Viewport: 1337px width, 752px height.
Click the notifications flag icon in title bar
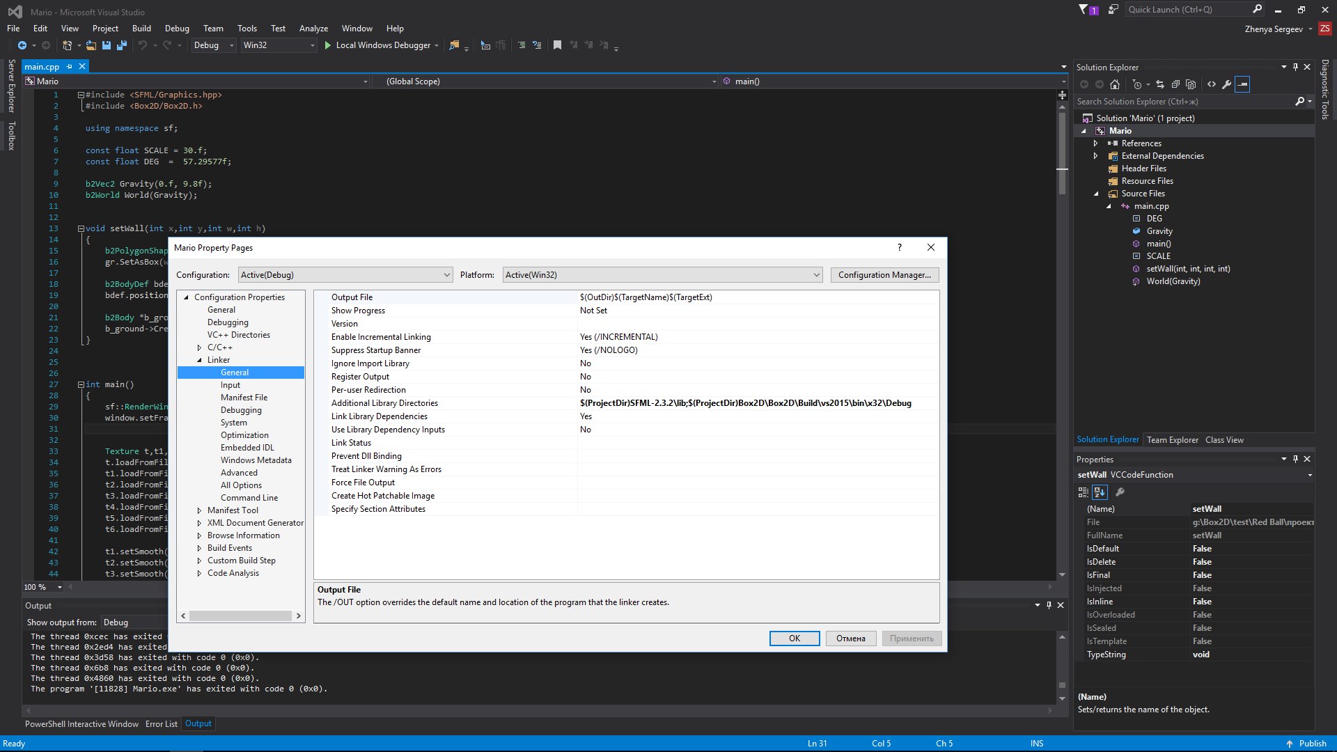pyautogui.click(x=1084, y=10)
